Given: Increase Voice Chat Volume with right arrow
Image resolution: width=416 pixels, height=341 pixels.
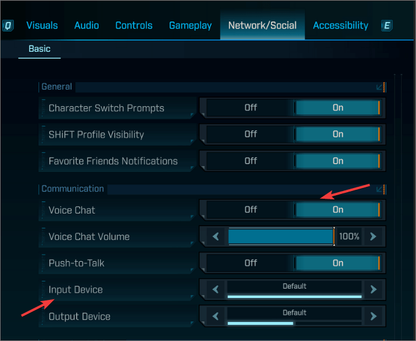Looking at the screenshot, I should [373, 236].
